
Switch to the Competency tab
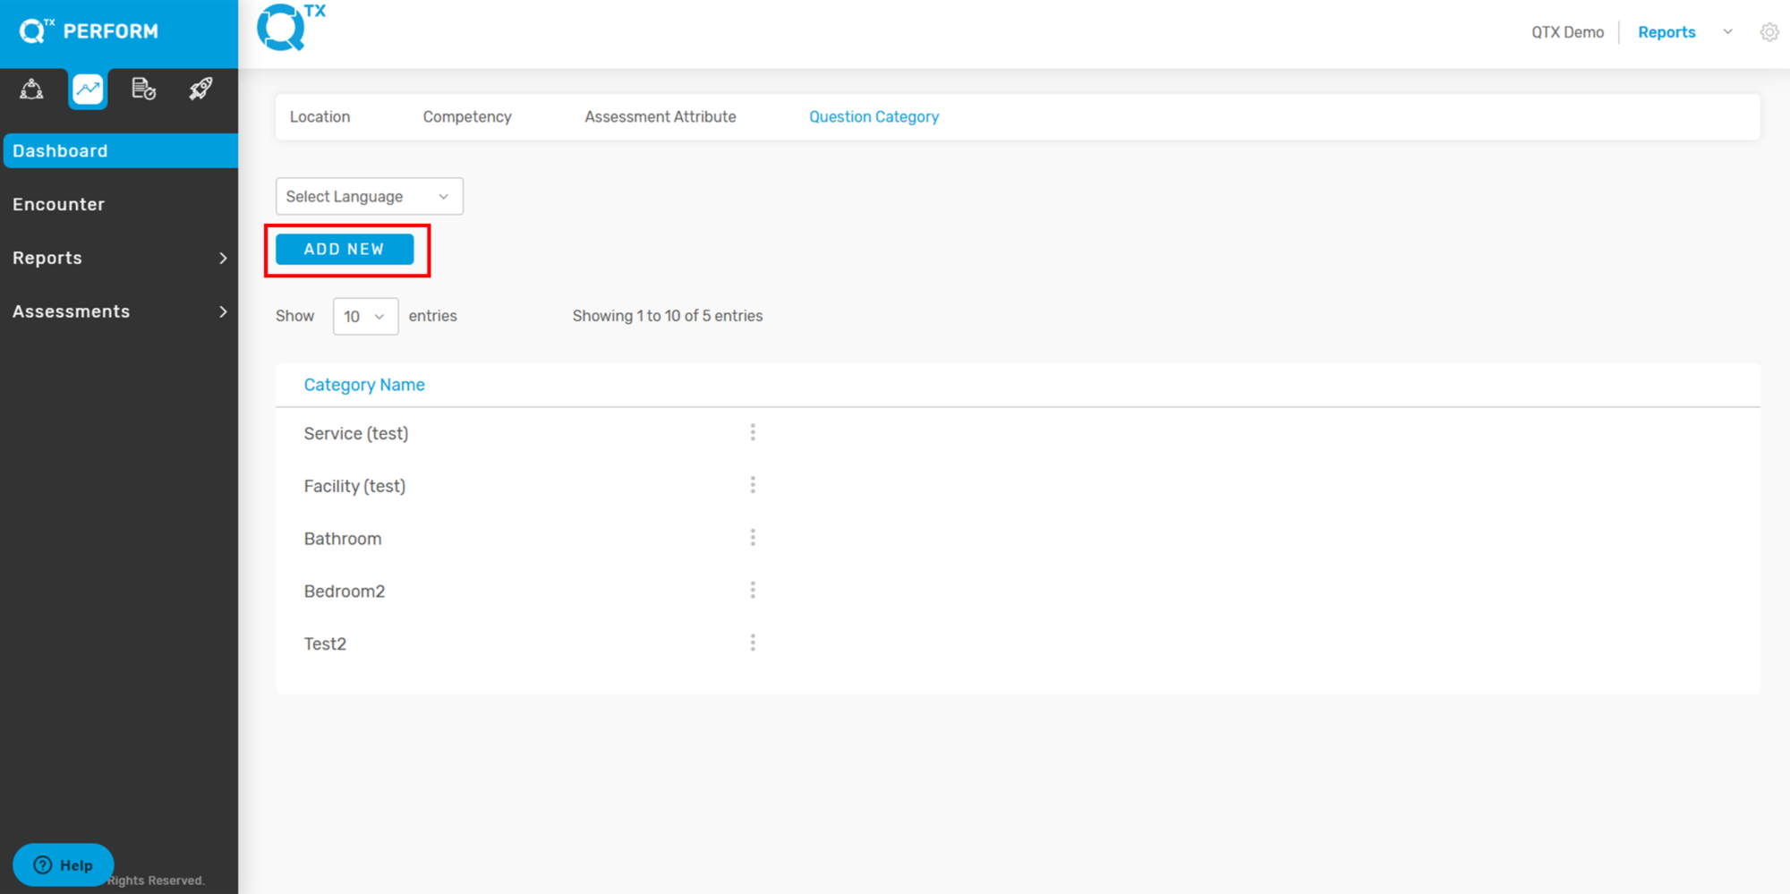pos(467,117)
